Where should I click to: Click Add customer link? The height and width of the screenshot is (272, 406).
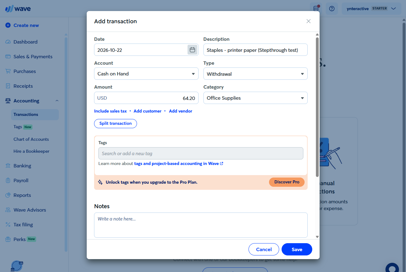pyautogui.click(x=147, y=111)
